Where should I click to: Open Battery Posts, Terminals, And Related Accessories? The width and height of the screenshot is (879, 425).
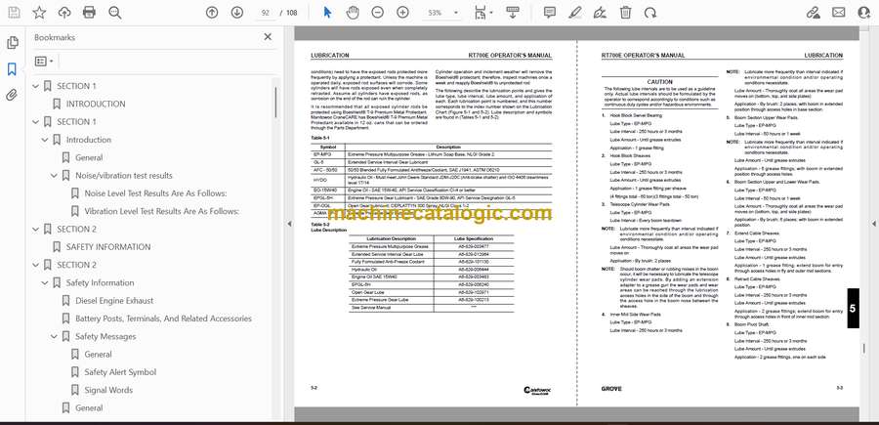[x=164, y=319]
